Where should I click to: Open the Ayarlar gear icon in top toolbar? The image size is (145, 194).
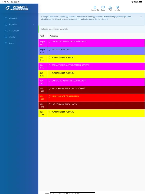[x=117, y=7]
